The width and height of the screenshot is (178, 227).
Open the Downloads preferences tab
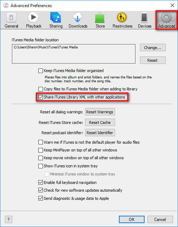78,20
